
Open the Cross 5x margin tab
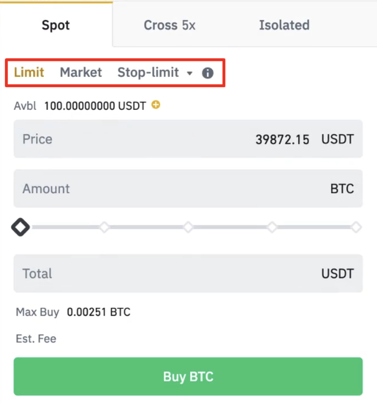[x=169, y=25]
